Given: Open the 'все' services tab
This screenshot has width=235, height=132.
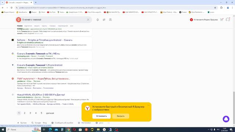Looking at the screenshot, I should tap(72, 26).
